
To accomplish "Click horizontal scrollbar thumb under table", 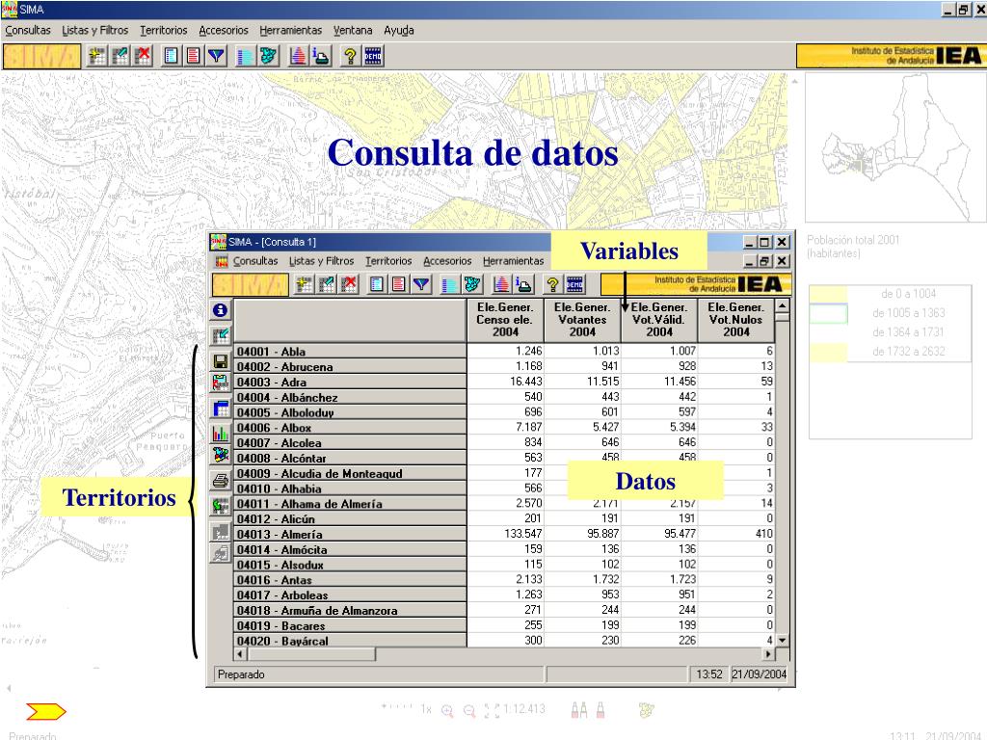I will [311, 654].
